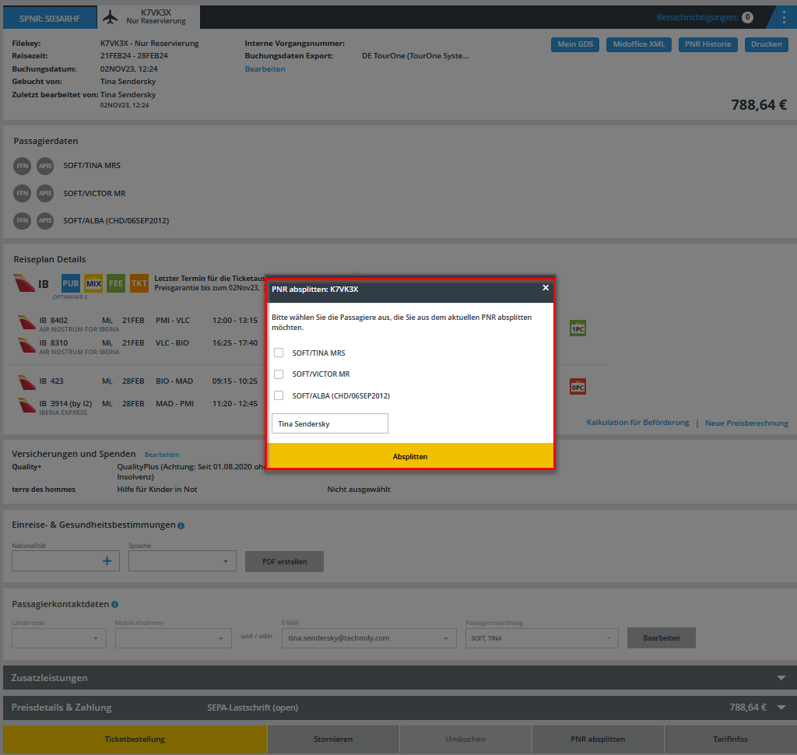
Task: Click the yellow MIX fare badge
Action: click(x=93, y=283)
